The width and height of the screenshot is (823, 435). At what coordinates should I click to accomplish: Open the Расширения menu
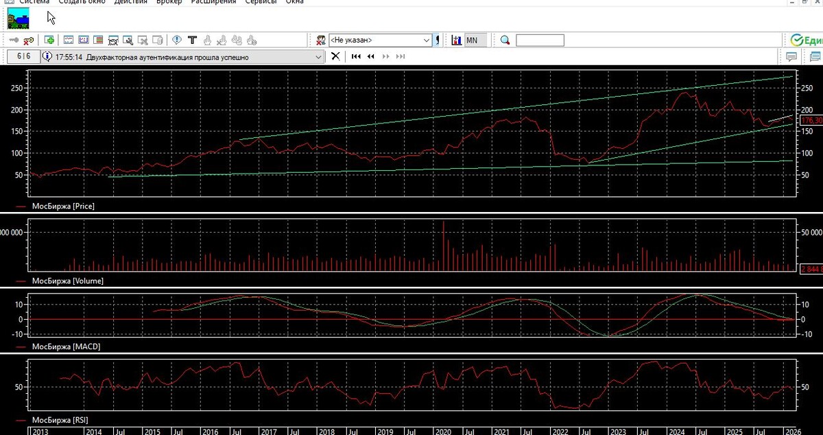(x=213, y=2)
